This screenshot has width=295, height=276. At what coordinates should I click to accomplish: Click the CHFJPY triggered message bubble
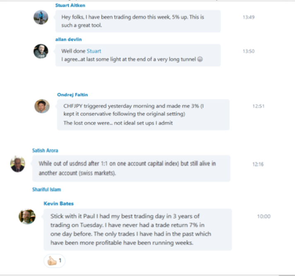pos(143,115)
